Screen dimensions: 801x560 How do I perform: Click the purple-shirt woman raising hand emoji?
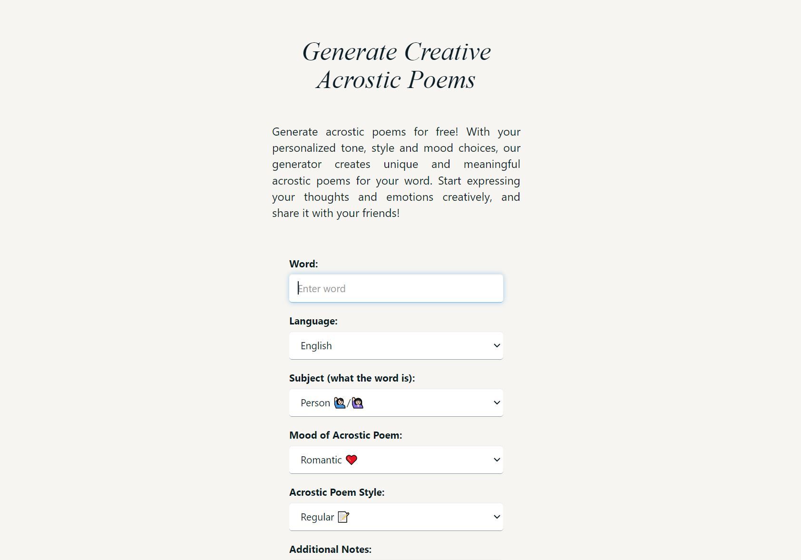point(357,403)
